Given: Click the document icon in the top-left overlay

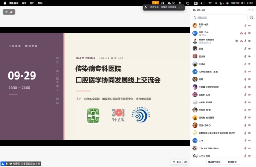Looking at the screenshot, I should click(6, 12).
